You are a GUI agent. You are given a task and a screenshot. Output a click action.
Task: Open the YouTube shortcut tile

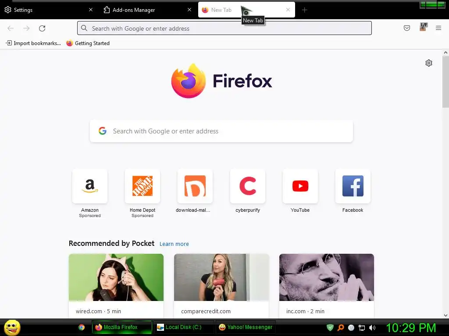coord(300,186)
